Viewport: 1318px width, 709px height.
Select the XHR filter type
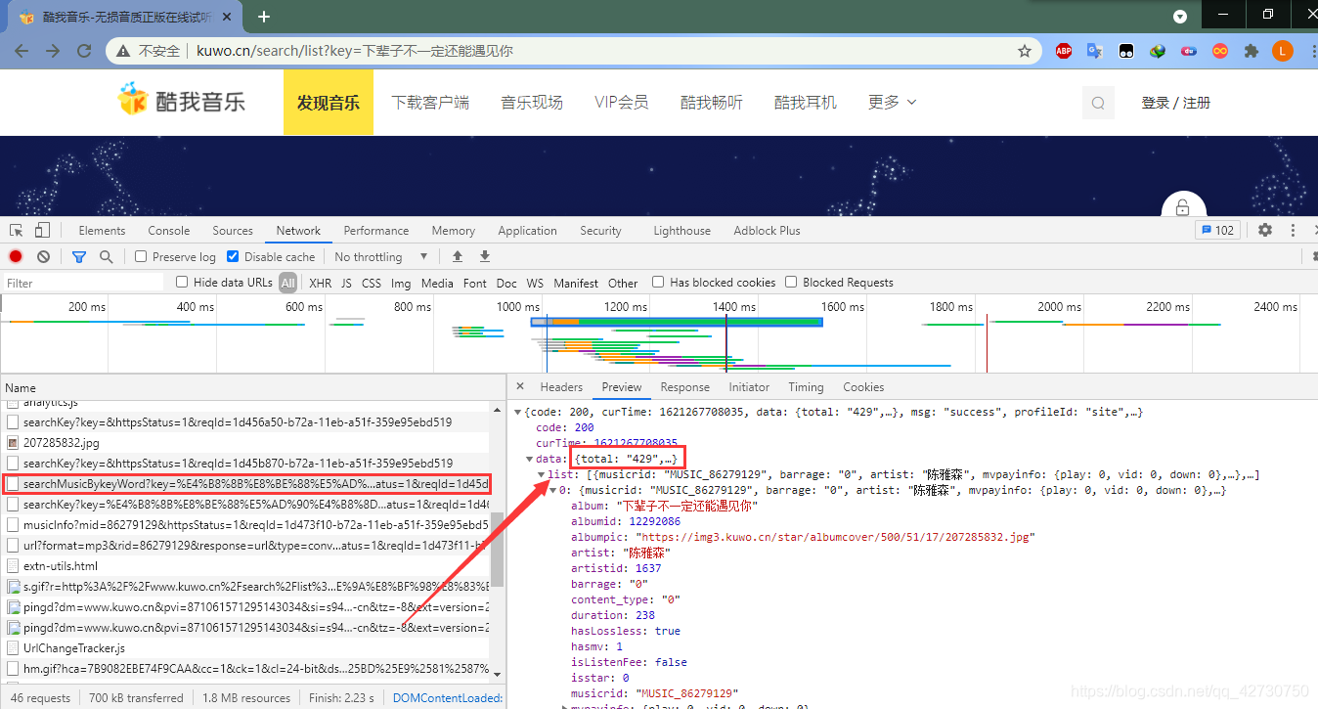(x=320, y=283)
